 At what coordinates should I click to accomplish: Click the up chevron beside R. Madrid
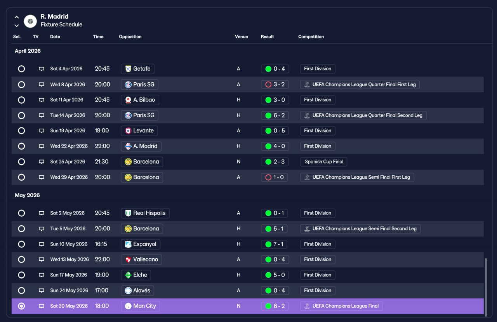[x=17, y=17]
